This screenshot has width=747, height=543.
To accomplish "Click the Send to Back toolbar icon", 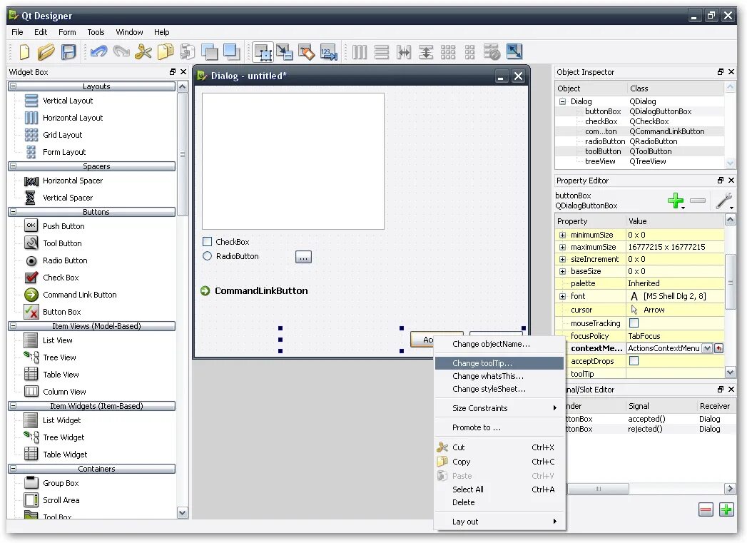I will tap(210, 51).
